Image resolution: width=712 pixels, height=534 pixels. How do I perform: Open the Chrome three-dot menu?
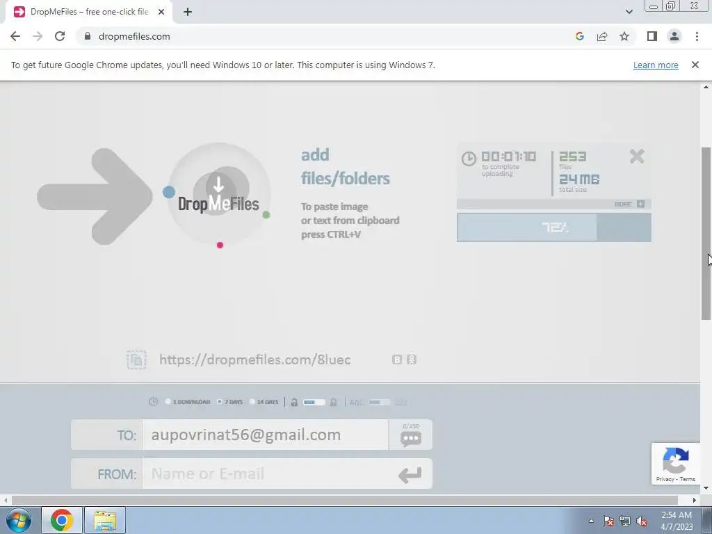tap(697, 36)
